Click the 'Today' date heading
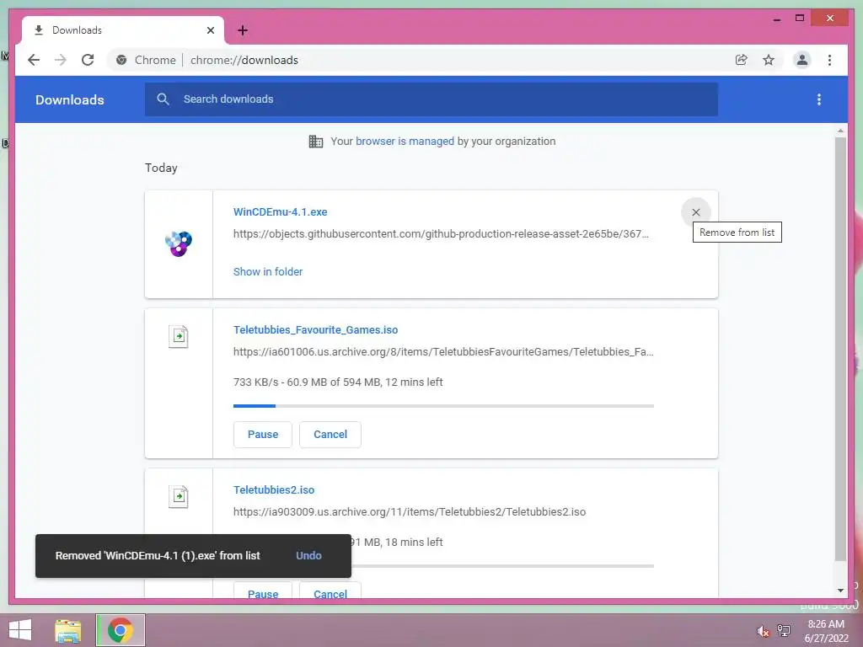The width and height of the screenshot is (863, 647). coord(161,168)
